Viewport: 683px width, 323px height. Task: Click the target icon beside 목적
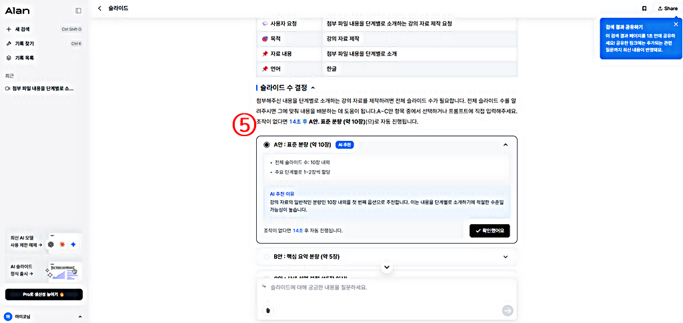pos(265,39)
